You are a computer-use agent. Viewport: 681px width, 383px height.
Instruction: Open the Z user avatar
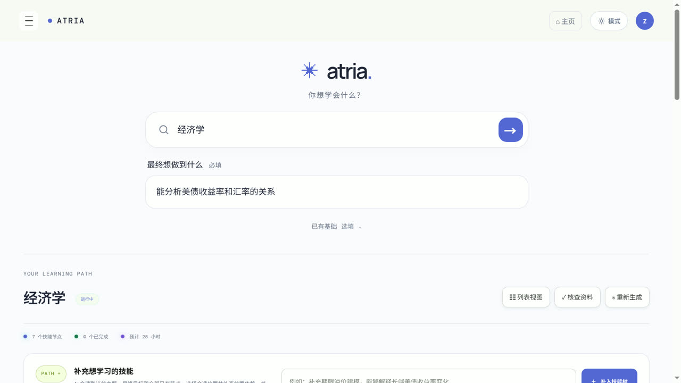click(x=645, y=21)
